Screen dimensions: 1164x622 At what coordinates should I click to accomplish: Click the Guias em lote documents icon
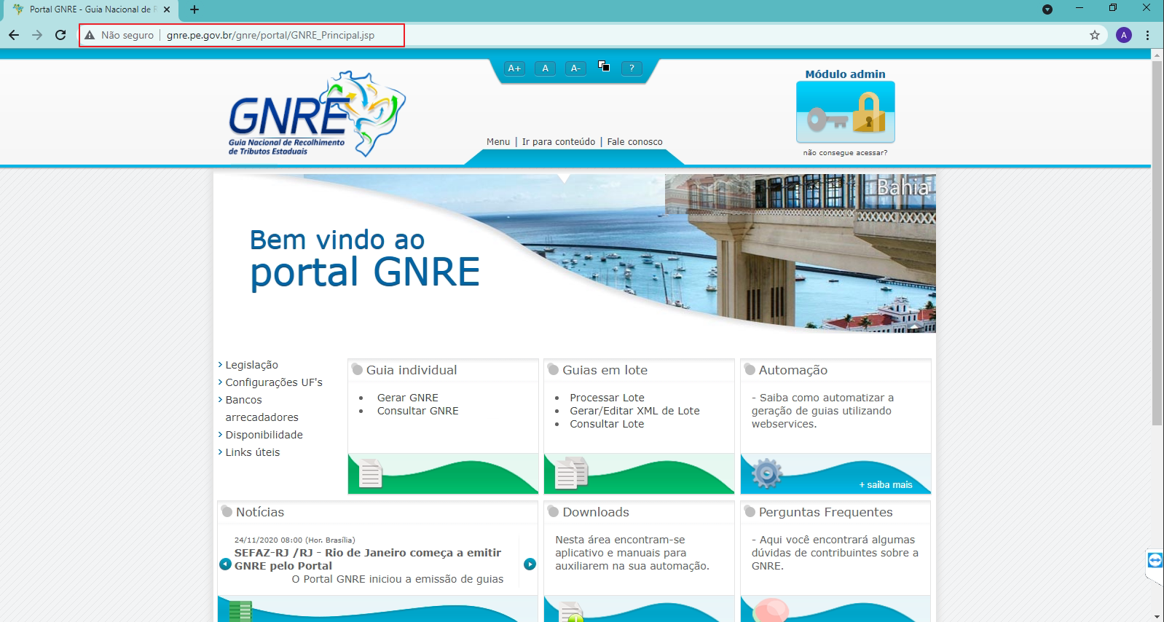(572, 472)
